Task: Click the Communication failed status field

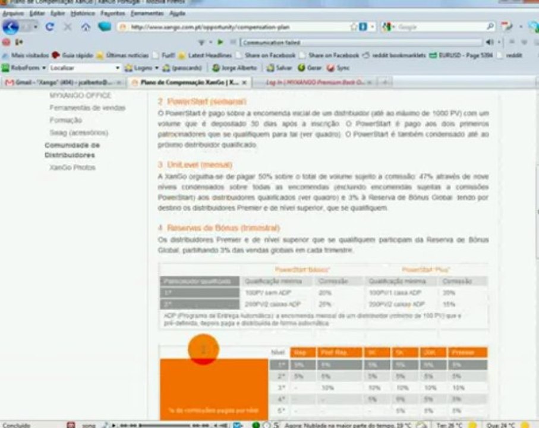Action: click(361, 42)
